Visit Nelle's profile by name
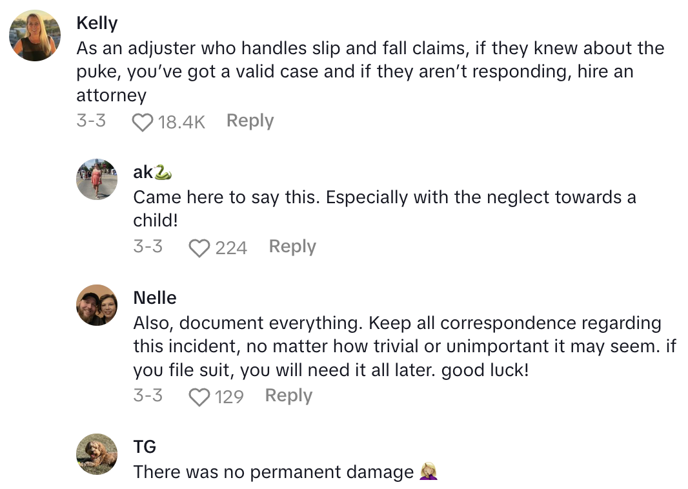This screenshot has width=688, height=489. tap(155, 298)
